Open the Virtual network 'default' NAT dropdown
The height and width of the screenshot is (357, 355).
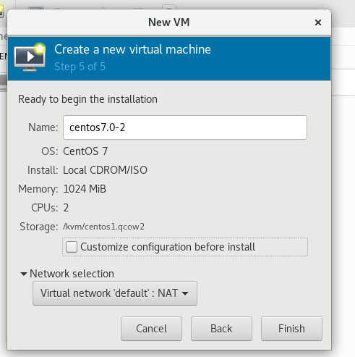point(115,293)
